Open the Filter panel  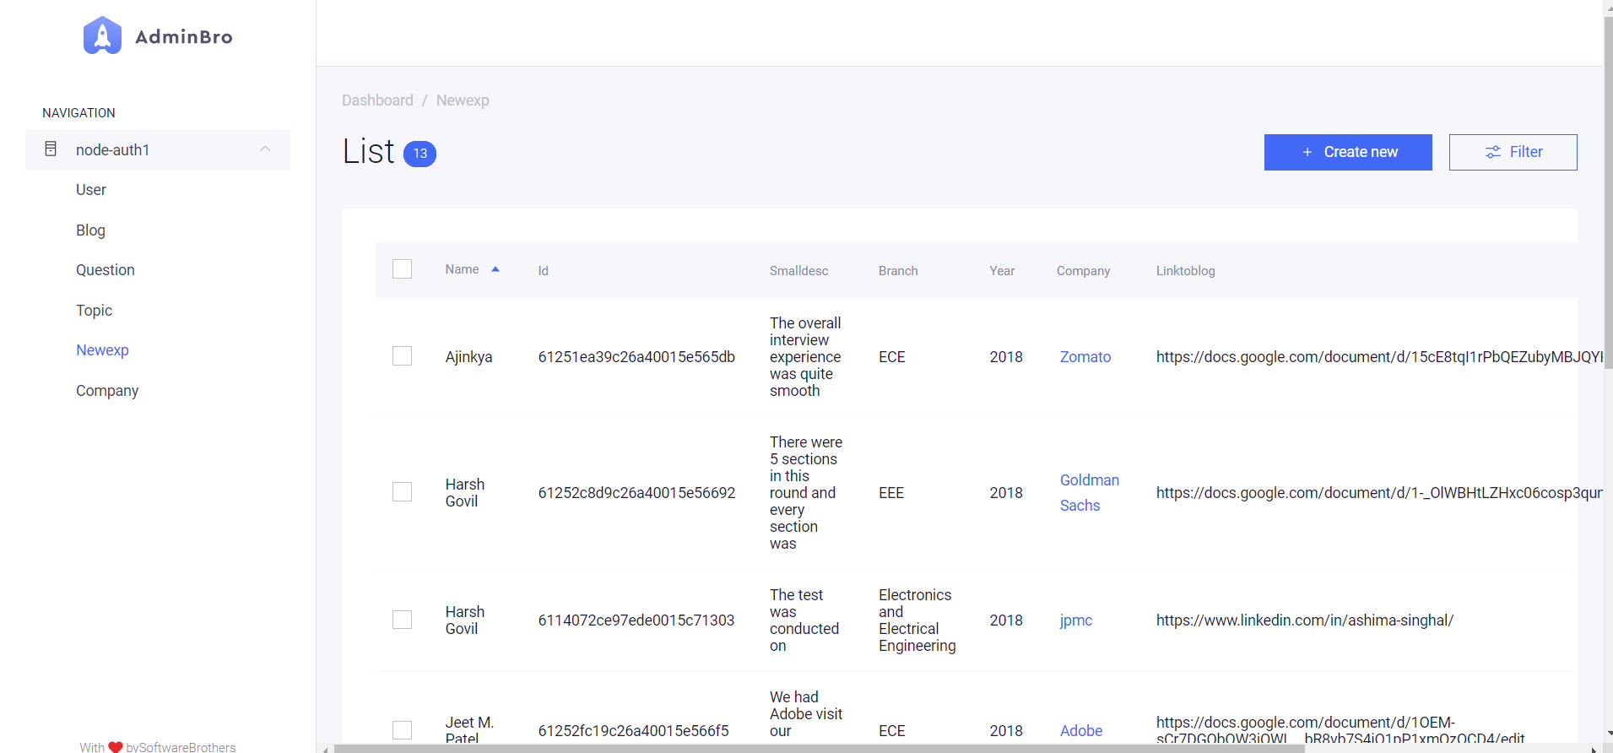1513,152
